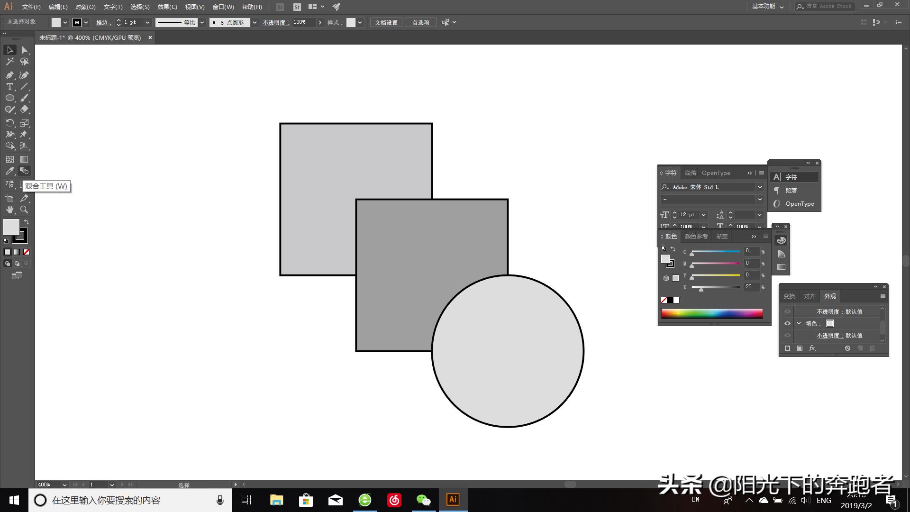Click 首选项 button in control bar
910x512 pixels.
pos(420,22)
